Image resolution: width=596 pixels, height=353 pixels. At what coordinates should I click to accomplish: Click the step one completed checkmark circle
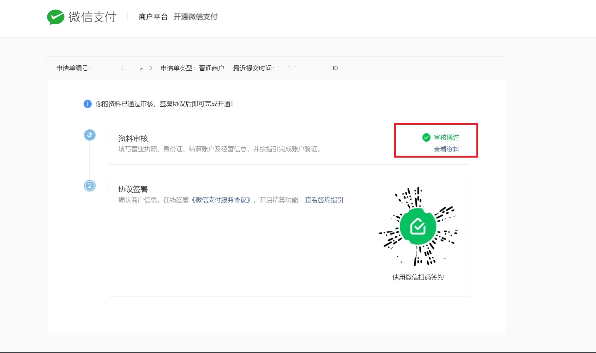pos(90,135)
